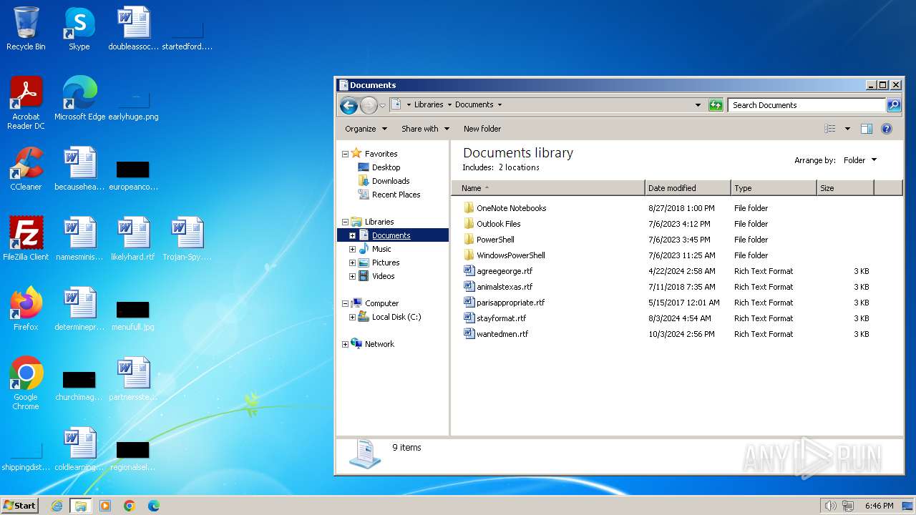Launch FileZilla Client from desktop
This screenshot has width=916, height=515.
point(26,239)
